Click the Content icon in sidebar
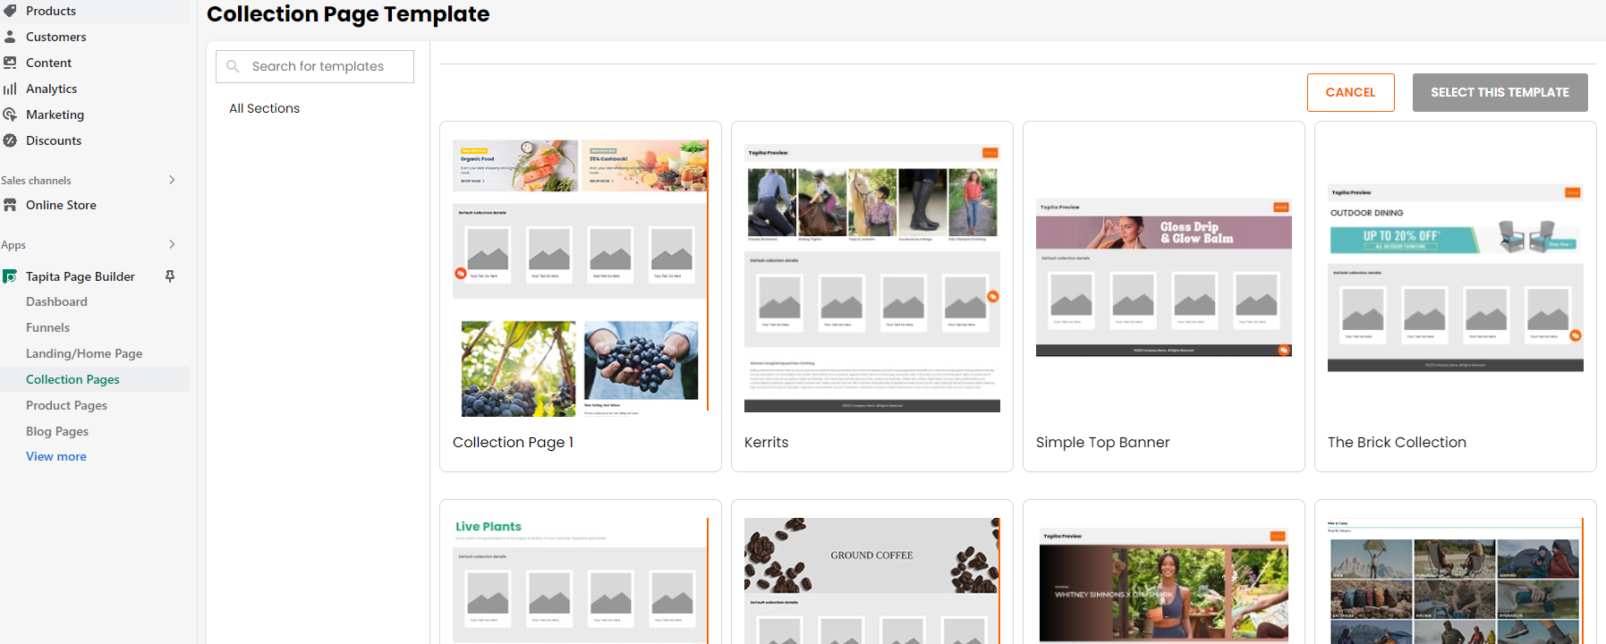Screen dimensions: 1606x644 (x=10, y=63)
